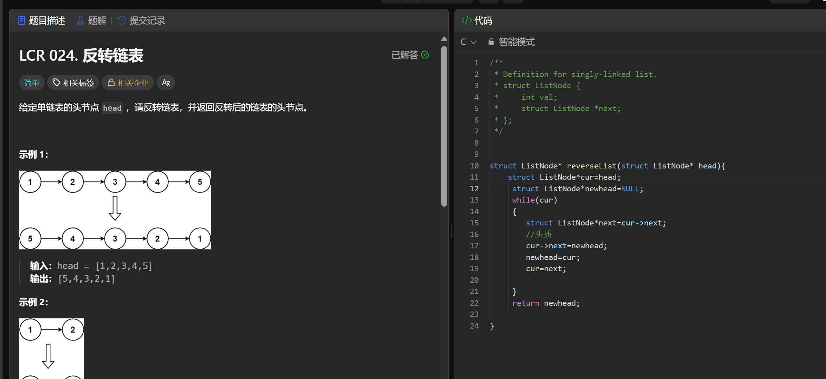Viewport: 826px width, 379px height.
Task: Click the flask icon beside 题解
Action: click(81, 21)
